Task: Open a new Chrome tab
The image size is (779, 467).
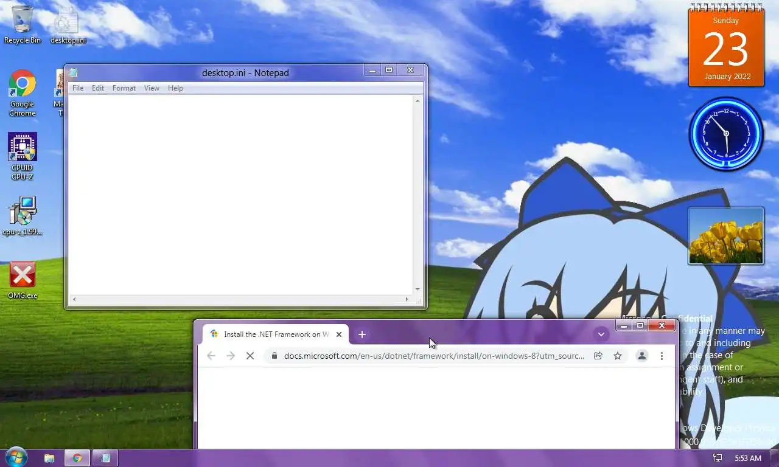Action: coord(362,334)
